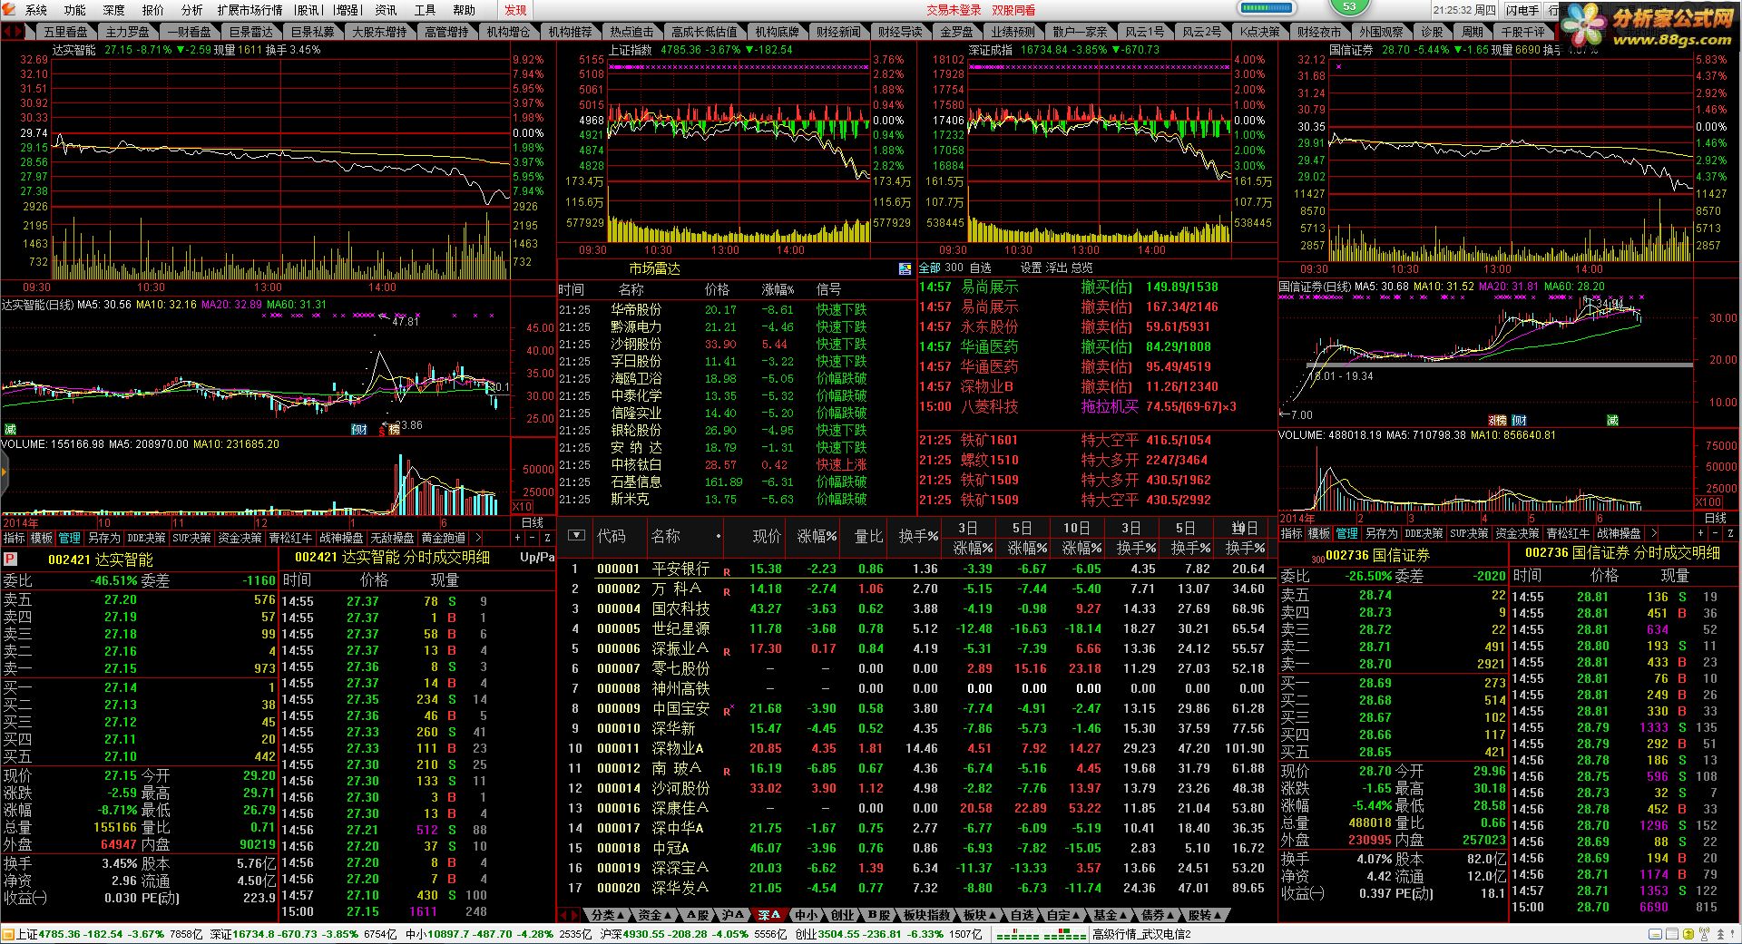Click the 发现 button
1742x944 pixels.
tap(515, 10)
